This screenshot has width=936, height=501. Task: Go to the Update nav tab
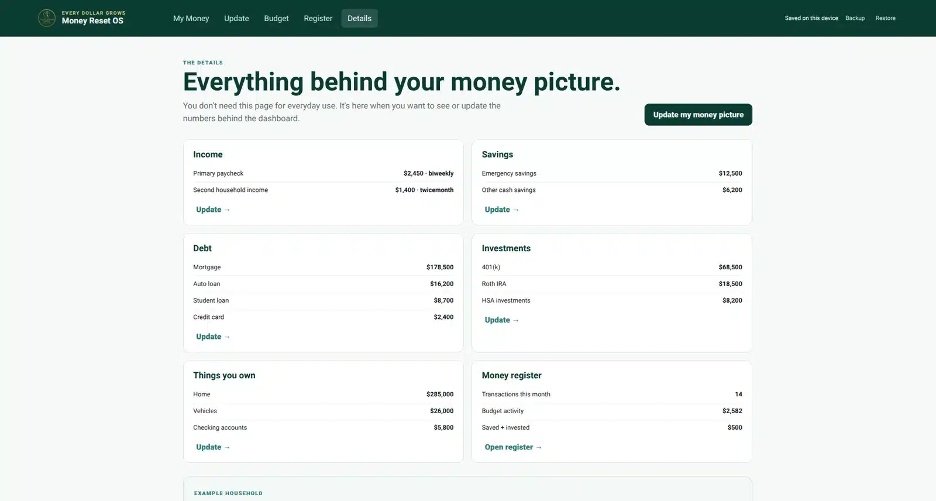[236, 18]
